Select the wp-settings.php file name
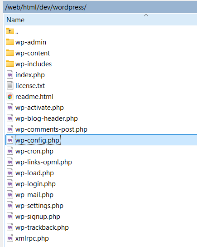 [39, 206]
